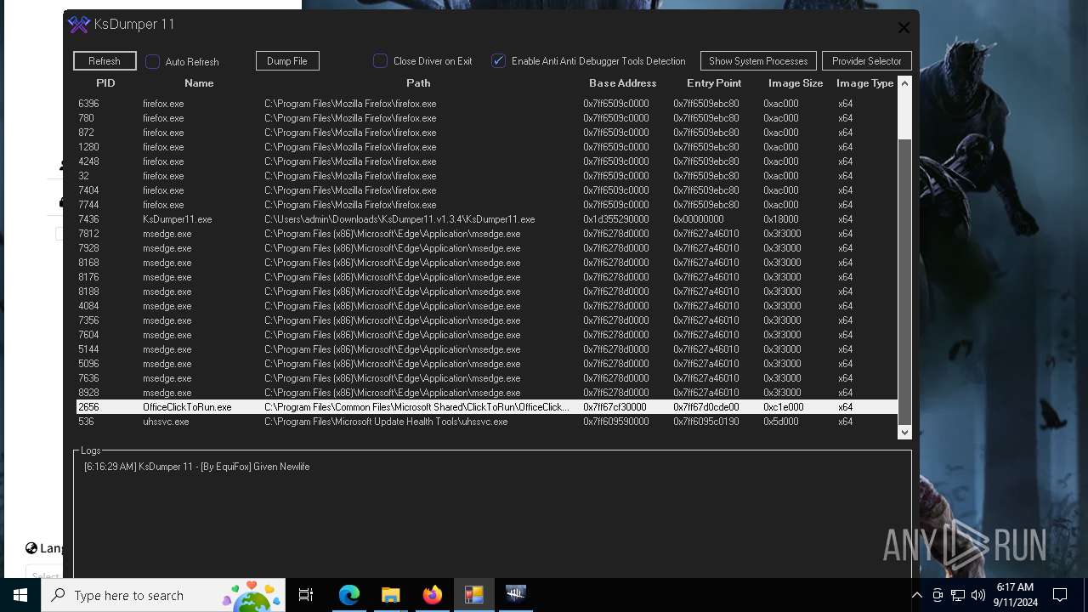Toggle the Auto Refresh checkbox
This screenshot has height=612, width=1088.
pos(153,61)
